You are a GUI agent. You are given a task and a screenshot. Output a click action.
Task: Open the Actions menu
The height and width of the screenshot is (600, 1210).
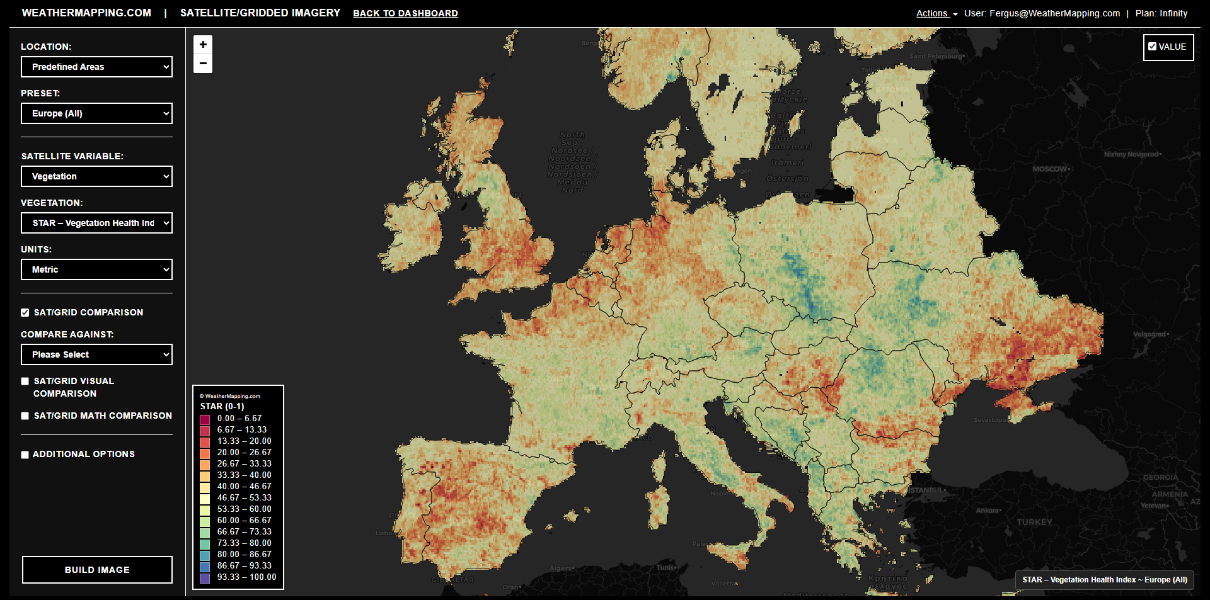click(932, 13)
